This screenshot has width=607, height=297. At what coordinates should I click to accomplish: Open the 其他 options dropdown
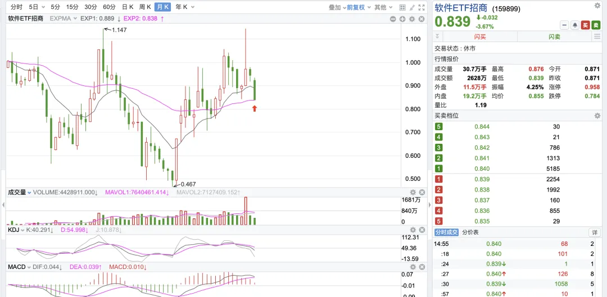(383, 7)
